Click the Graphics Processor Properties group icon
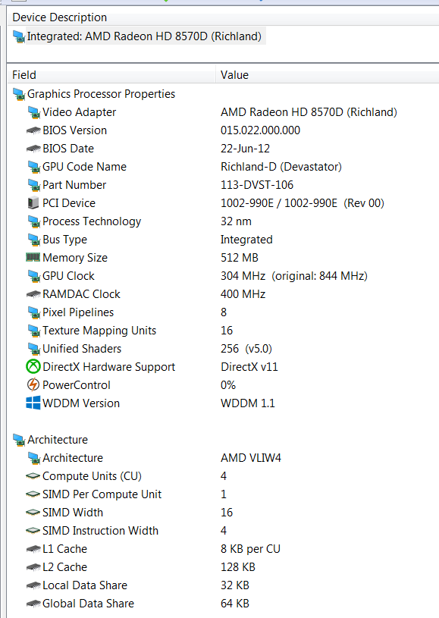 pyautogui.click(x=19, y=94)
